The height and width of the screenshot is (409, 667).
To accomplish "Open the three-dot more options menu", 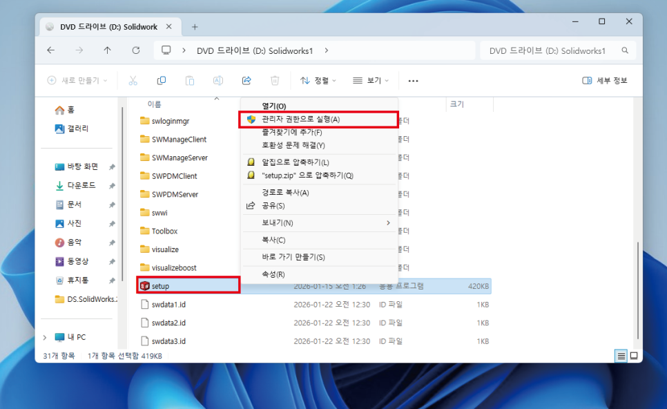I will (413, 80).
